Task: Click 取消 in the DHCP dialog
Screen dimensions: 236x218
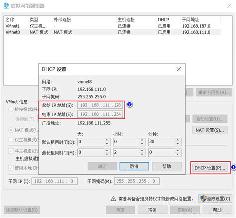Action: pyautogui.click(x=134, y=166)
